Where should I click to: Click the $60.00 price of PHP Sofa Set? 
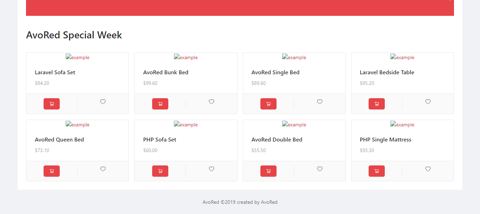coord(150,150)
